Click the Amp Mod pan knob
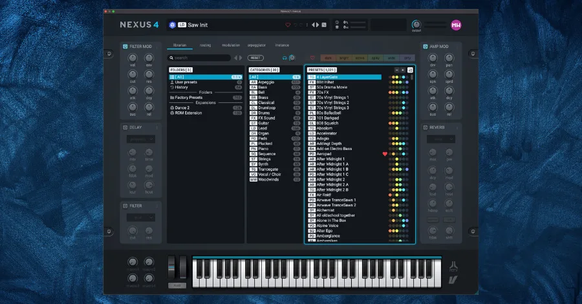 (449, 58)
